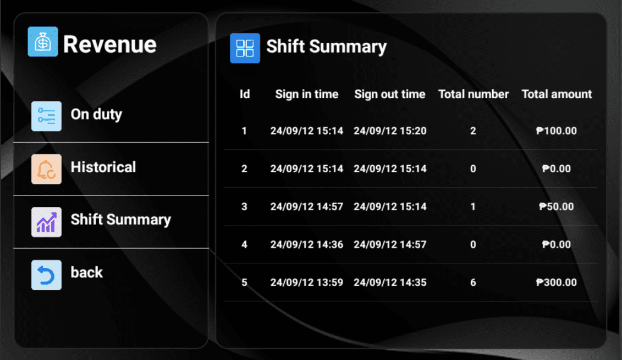Click the Sign out time column header
The width and height of the screenshot is (622, 360).
pos(389,94)
